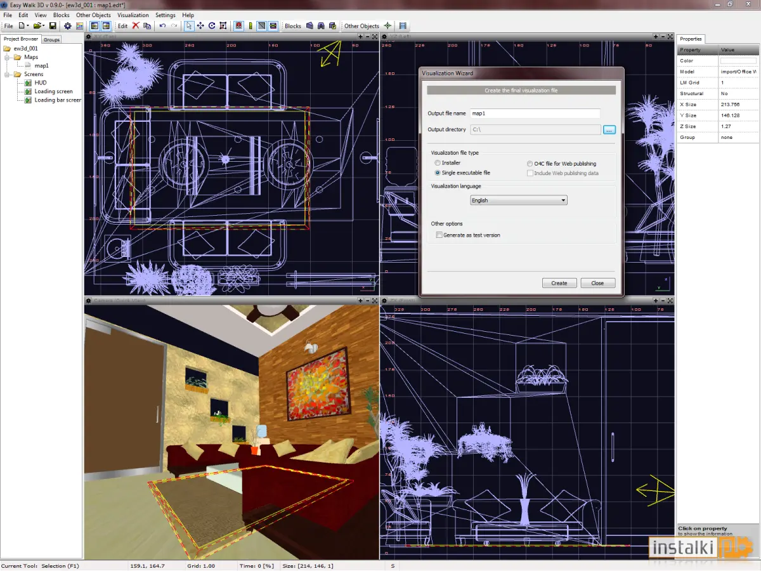Browse for output directory with the … button

[x=609, y=129]
